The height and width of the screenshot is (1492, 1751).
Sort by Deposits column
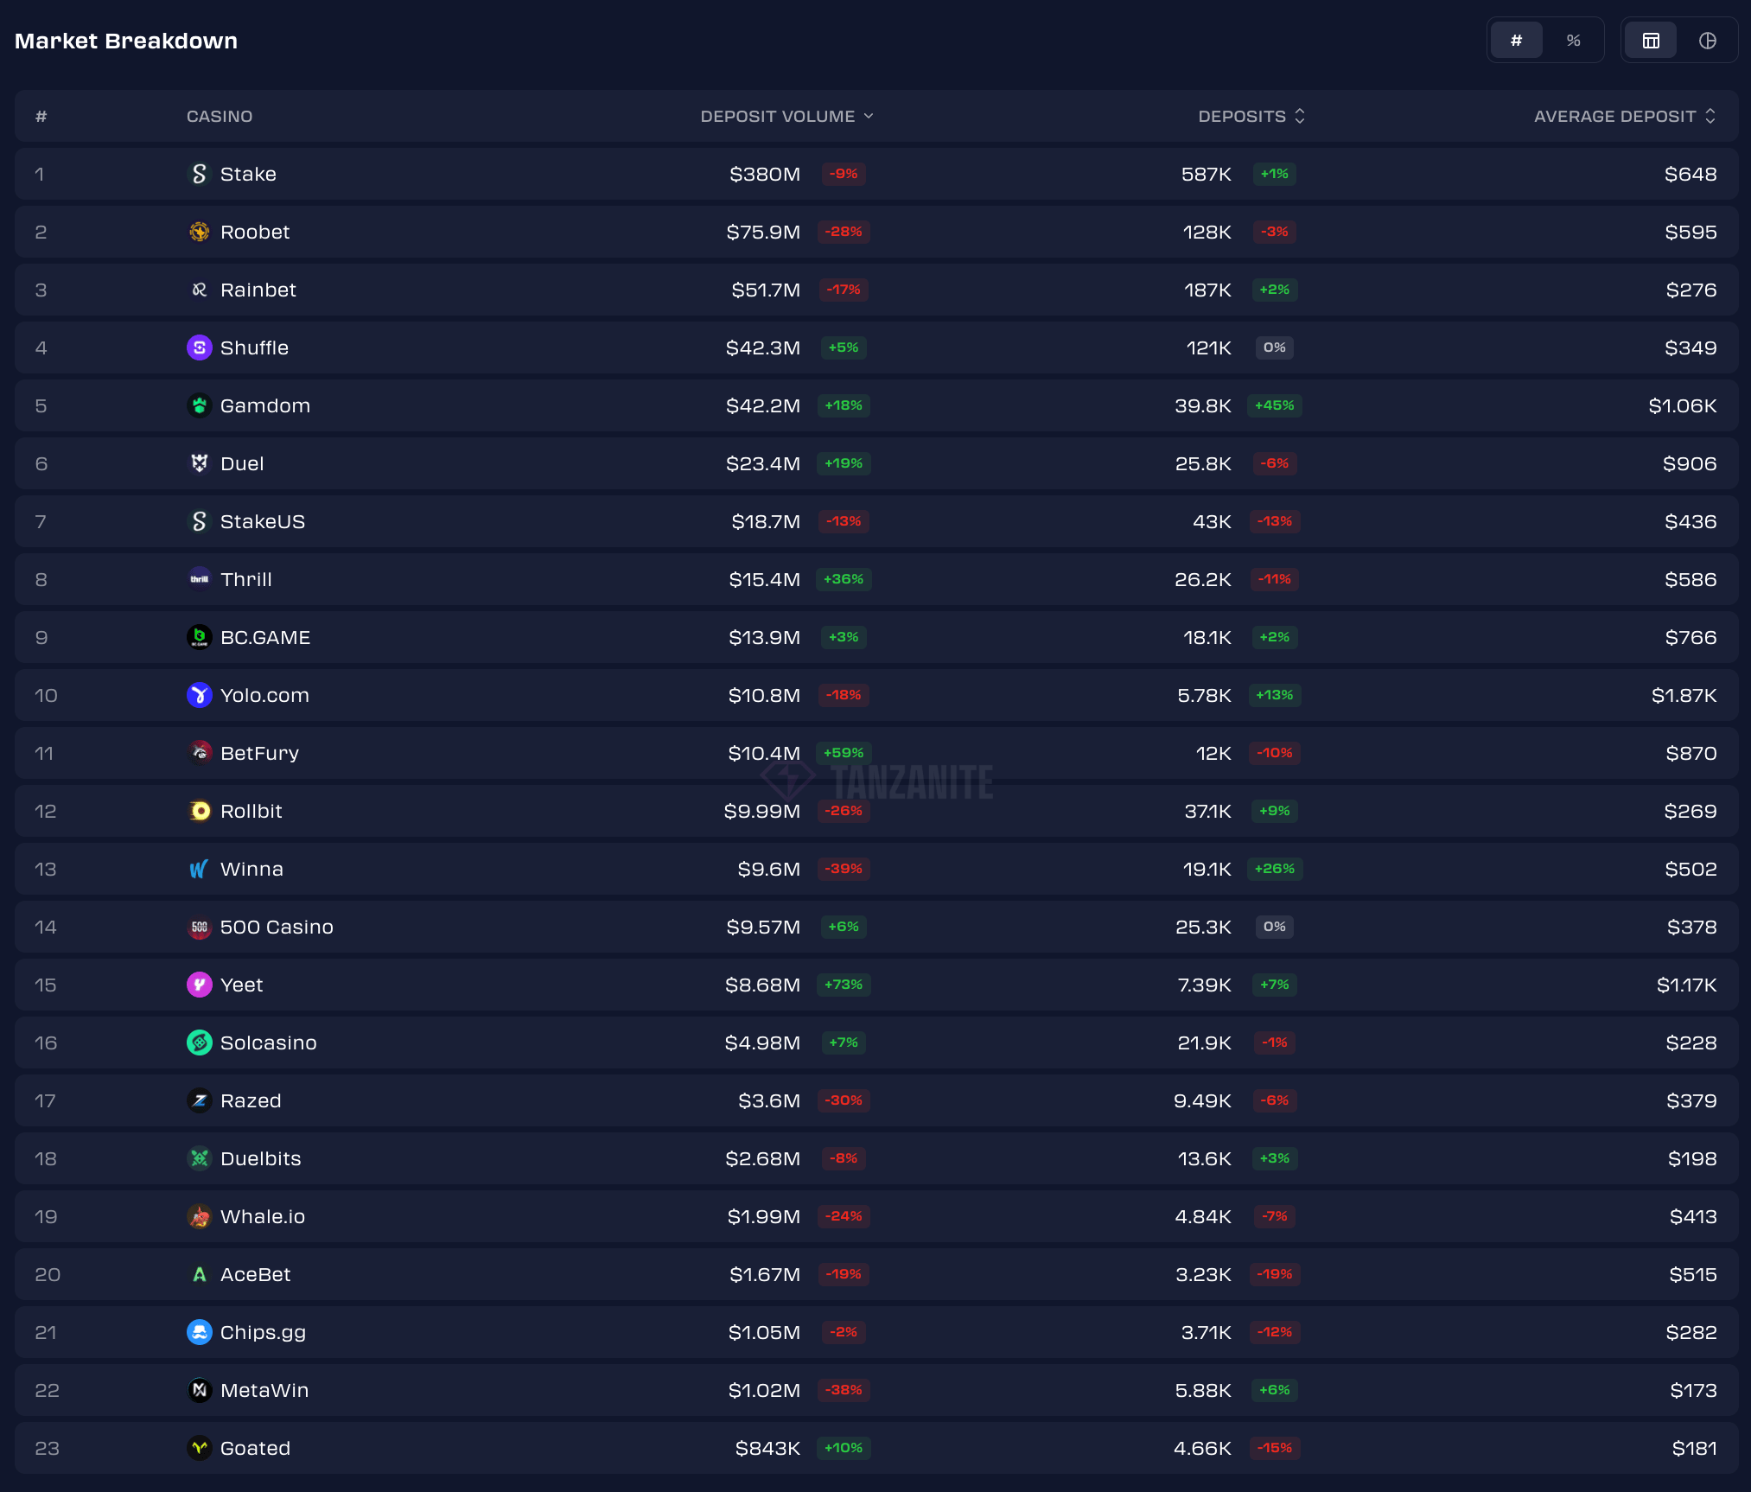coord(1251,116)
